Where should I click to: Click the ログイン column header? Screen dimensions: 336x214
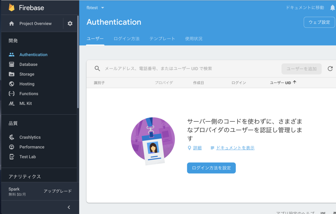pyautogui.click(x=239, y=83)
